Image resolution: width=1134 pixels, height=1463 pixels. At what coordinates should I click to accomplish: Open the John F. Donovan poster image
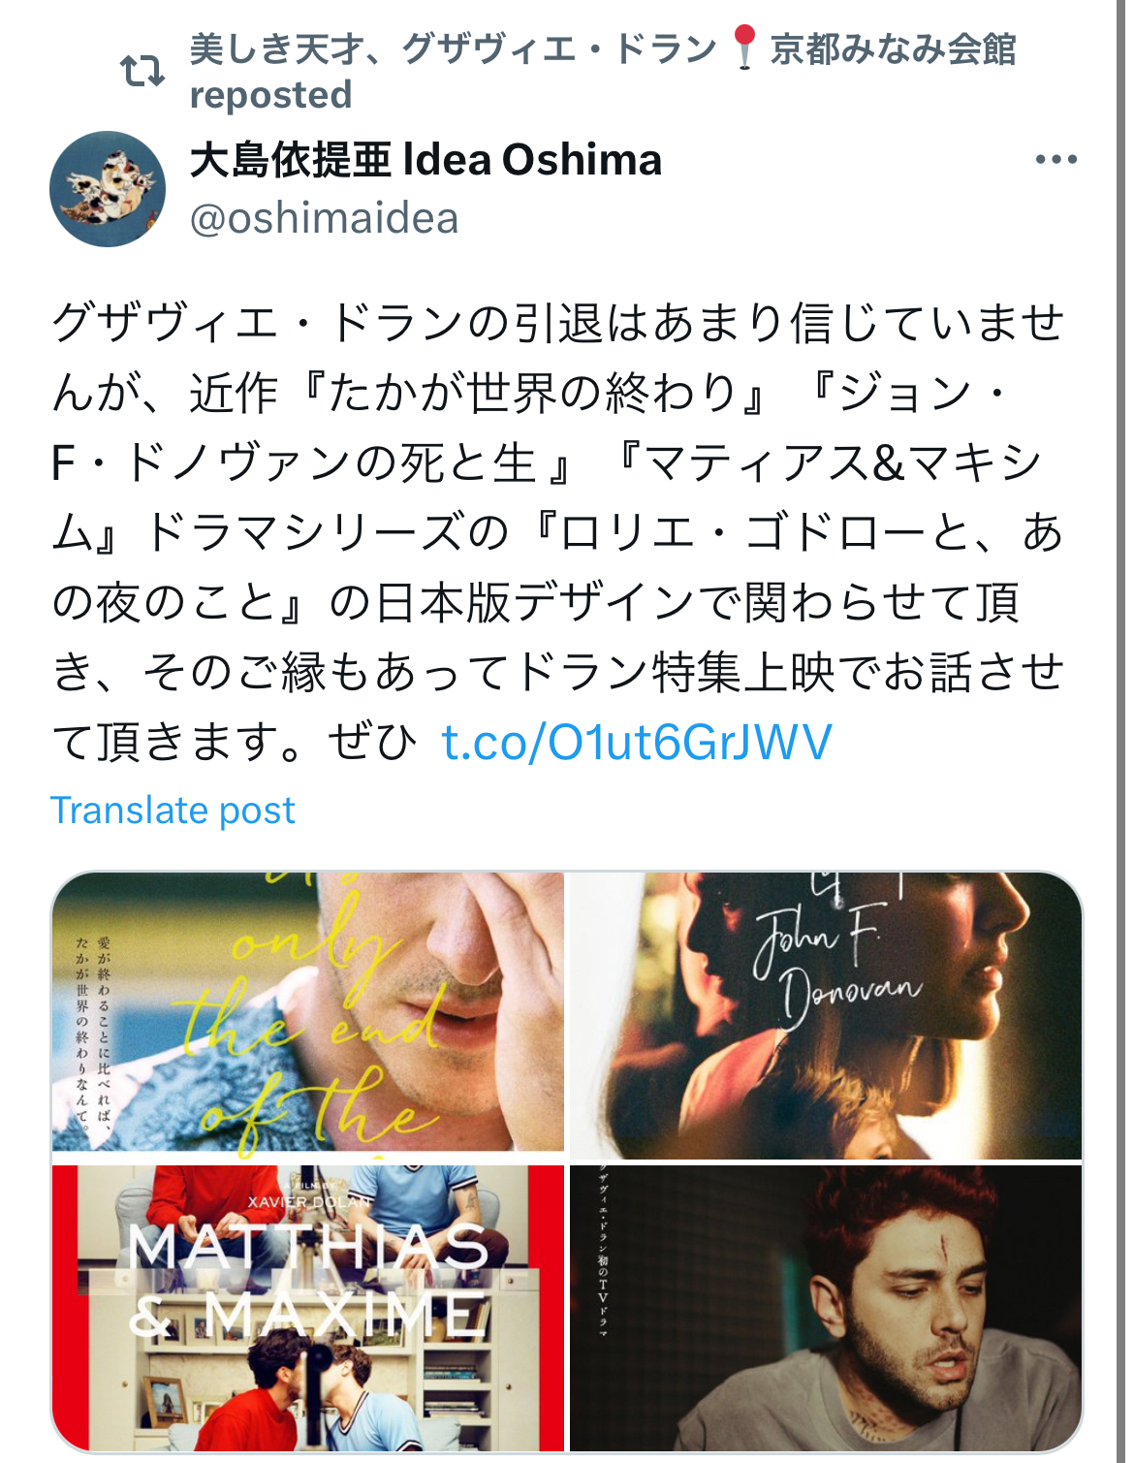tap(826, 1014)
